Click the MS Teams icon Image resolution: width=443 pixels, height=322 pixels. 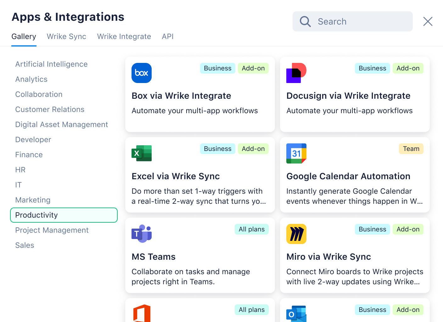tap(141, 234)
